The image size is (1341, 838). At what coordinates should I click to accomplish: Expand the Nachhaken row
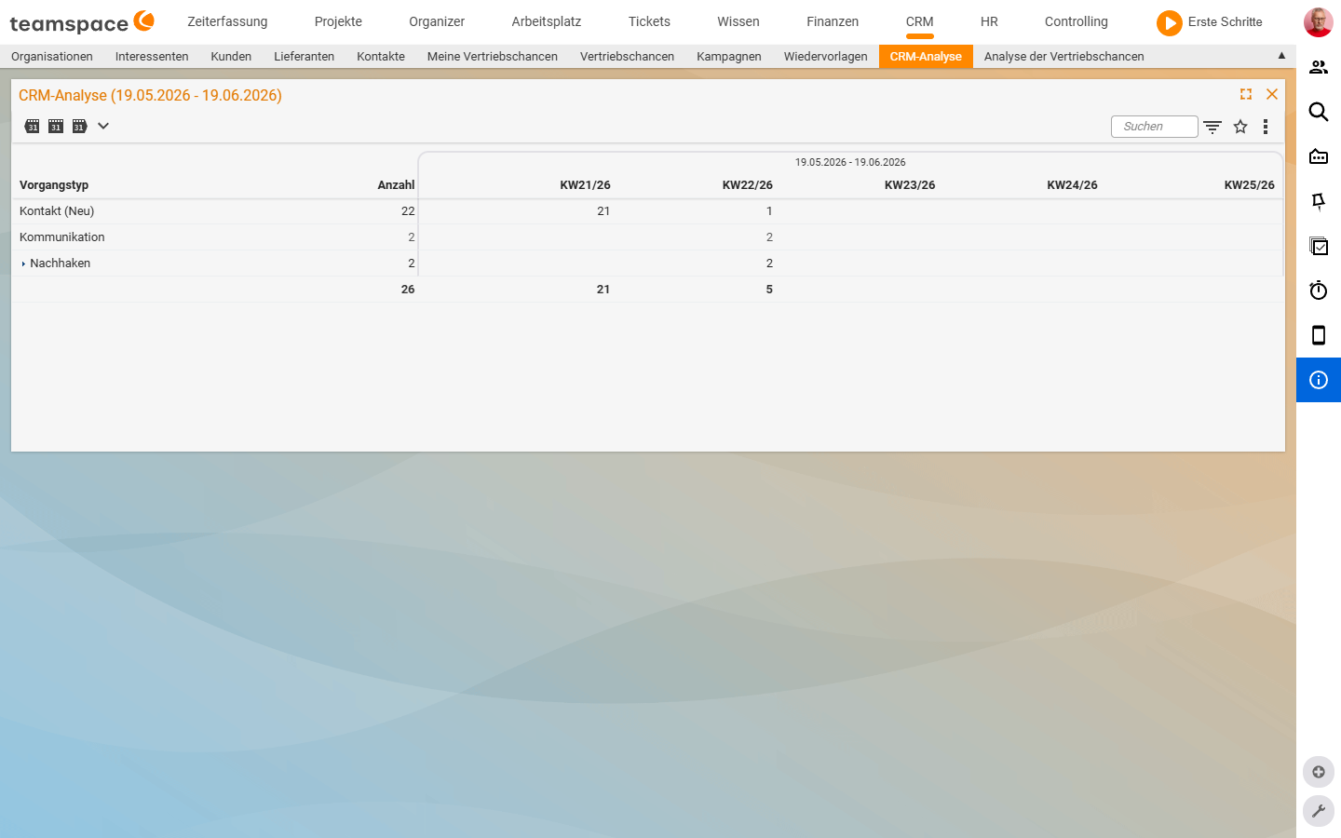tap(23, 264)
